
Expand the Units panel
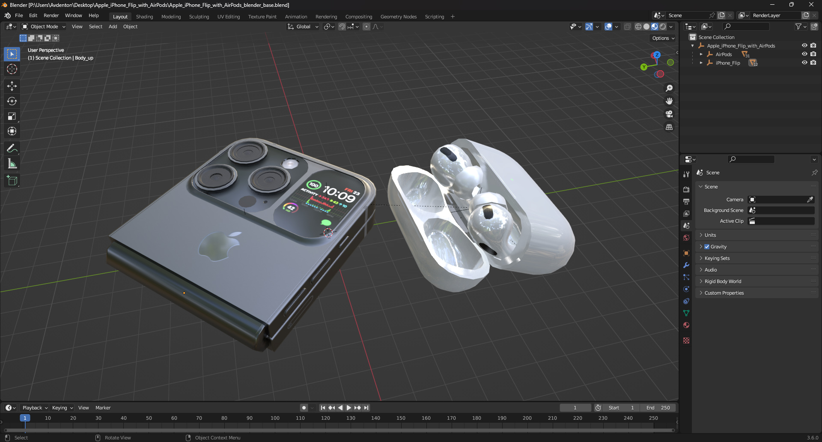[756, 235]
